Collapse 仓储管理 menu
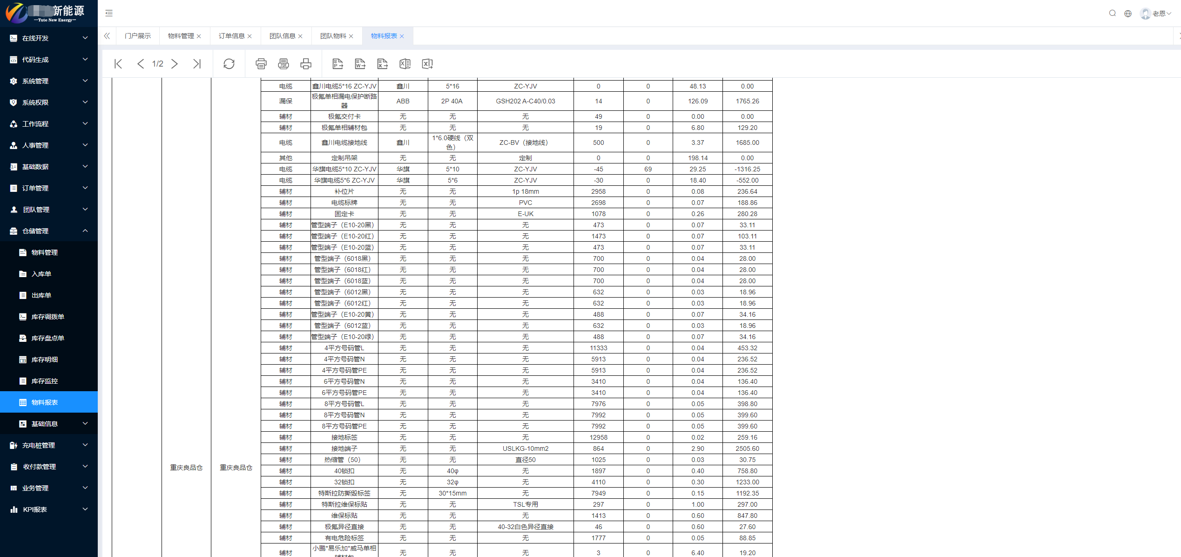Image resolution: width=1181 pixels, height=557 pixels. pyautogui.click(x=49, y=231)
